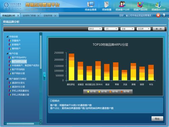
Task: Select 客户平均ARPU tree item
Action: (19, 58)
